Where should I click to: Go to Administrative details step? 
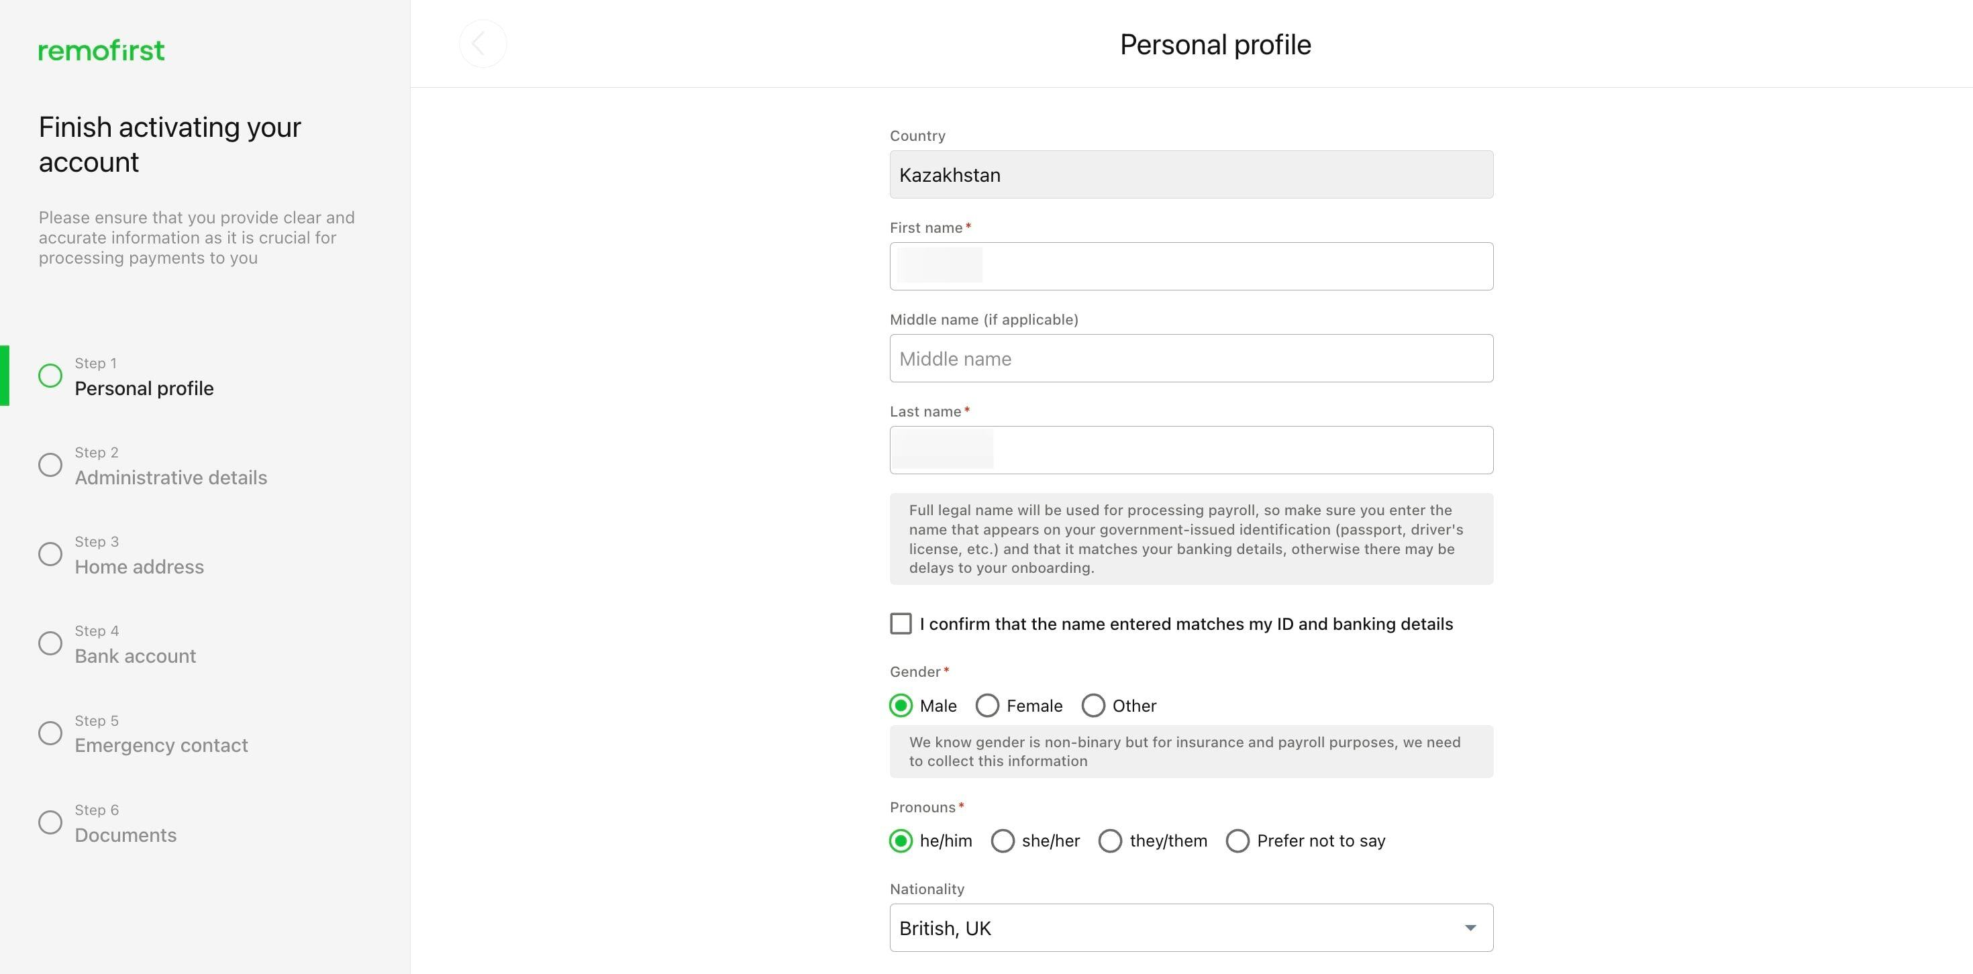[171, 478]
